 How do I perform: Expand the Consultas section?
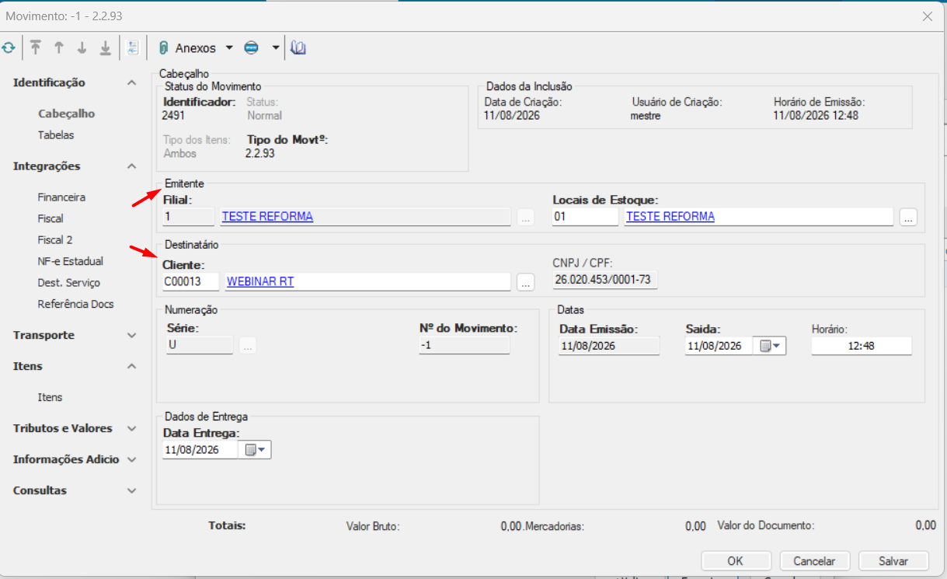click(131, 490)
